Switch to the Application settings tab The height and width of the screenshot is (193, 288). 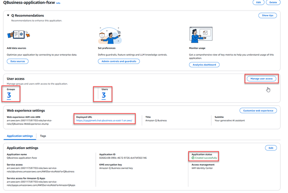pyautogui.click(x=20, y=136)
